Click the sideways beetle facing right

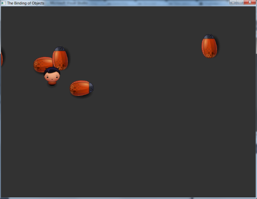coord(82,88)
